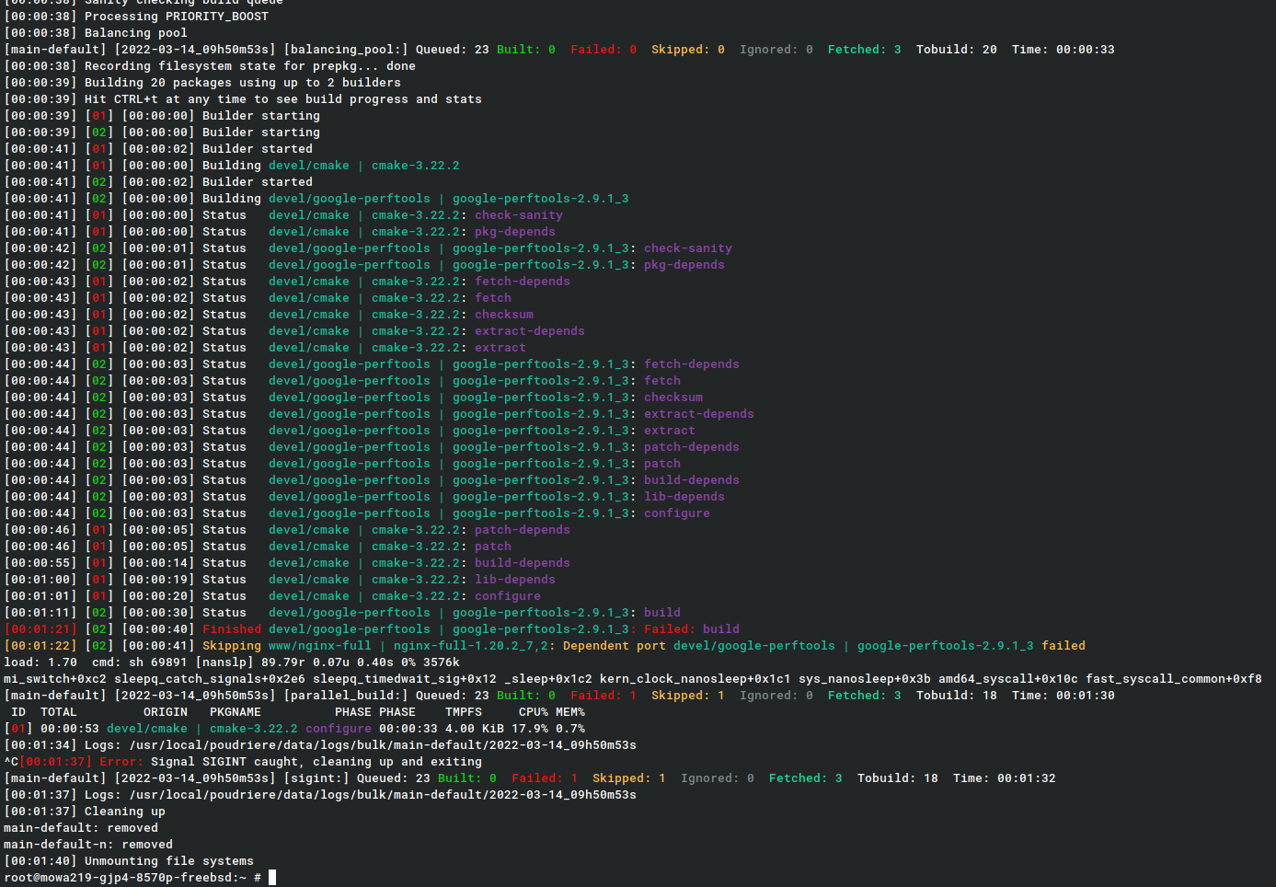Click the 'main-default-n: removed' line
The height and width of the screenshot is (887, 1276).
[x=88, y=845]
